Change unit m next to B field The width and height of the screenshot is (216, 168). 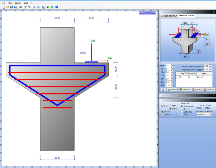(172, 72)
